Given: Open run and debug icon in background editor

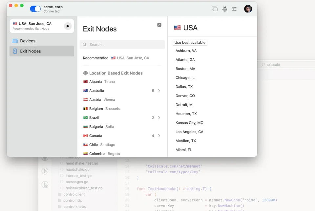Looking at the screenshot, I should (45, 185).
